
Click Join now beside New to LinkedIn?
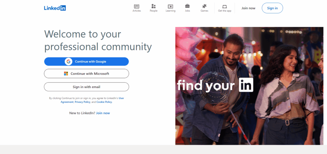tap(103, 113)
